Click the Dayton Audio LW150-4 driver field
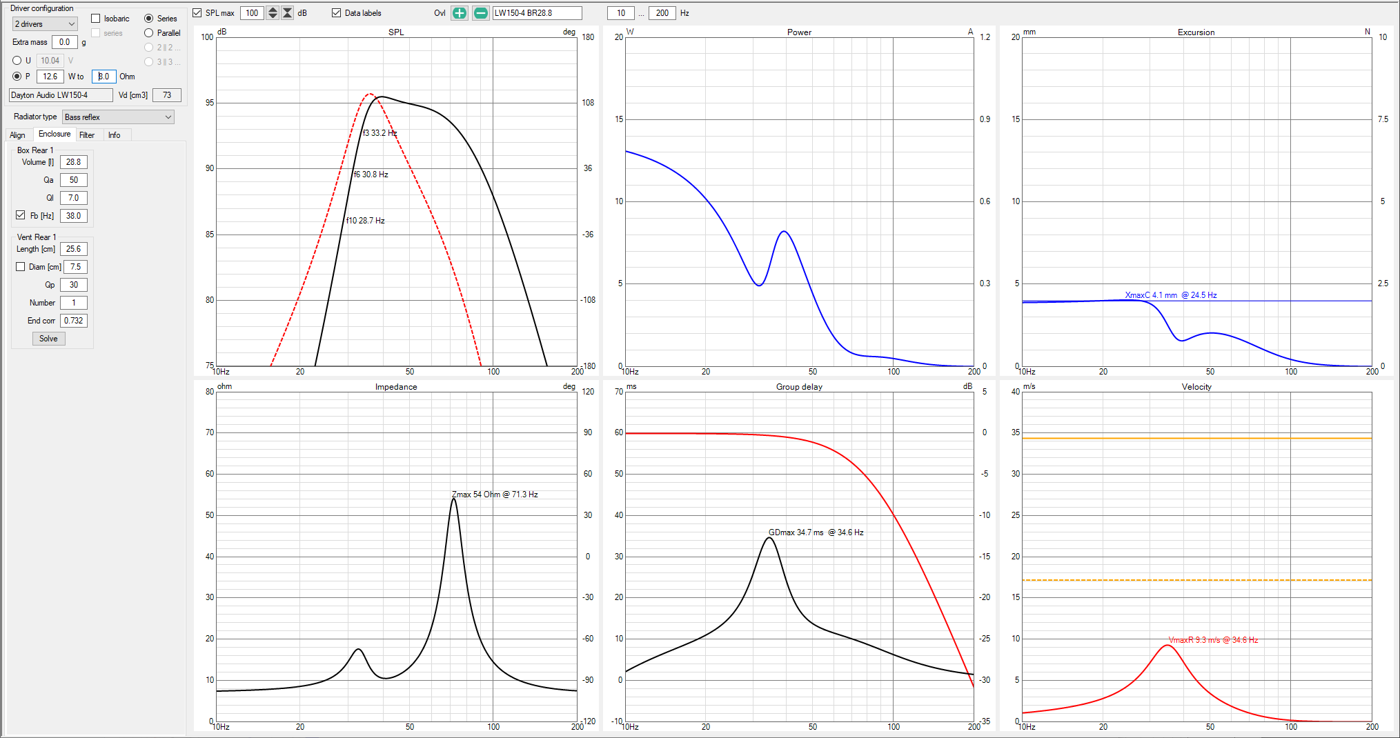This screenshot has height=738, width=1400. click(61, 95)
